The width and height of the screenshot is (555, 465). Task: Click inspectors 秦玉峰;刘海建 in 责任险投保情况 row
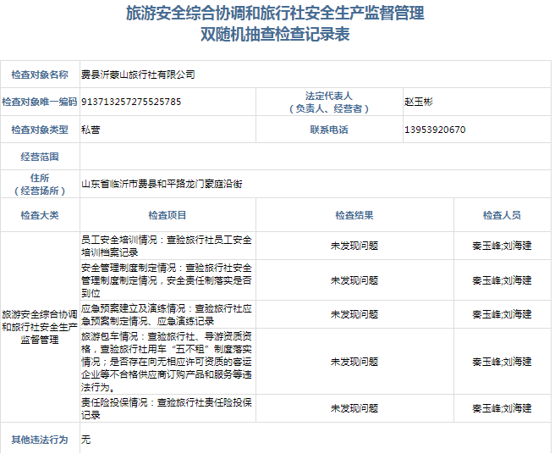(x=502, y=409)
